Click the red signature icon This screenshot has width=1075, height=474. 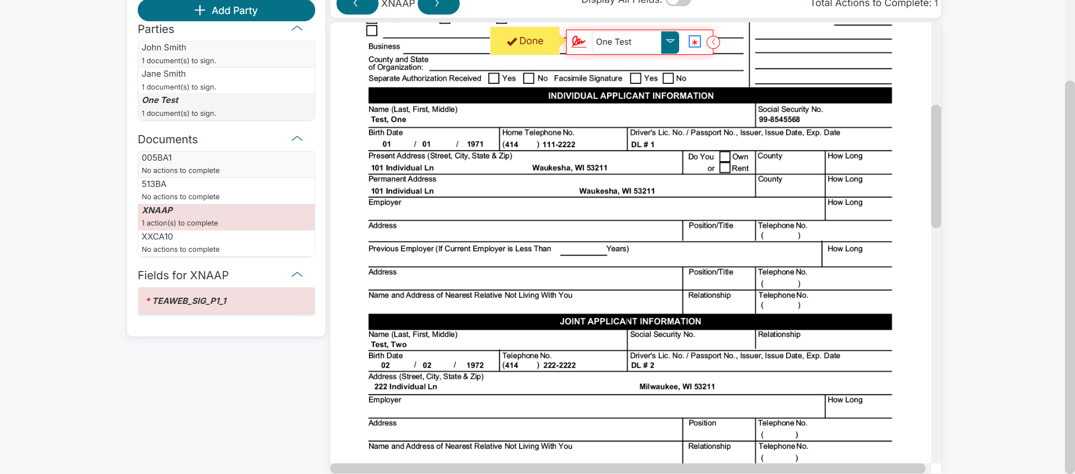click(578, 42)
